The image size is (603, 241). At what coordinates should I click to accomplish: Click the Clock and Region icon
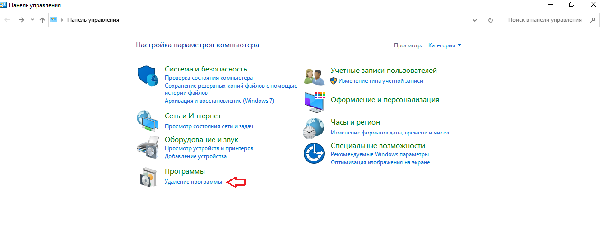point(314,127)
